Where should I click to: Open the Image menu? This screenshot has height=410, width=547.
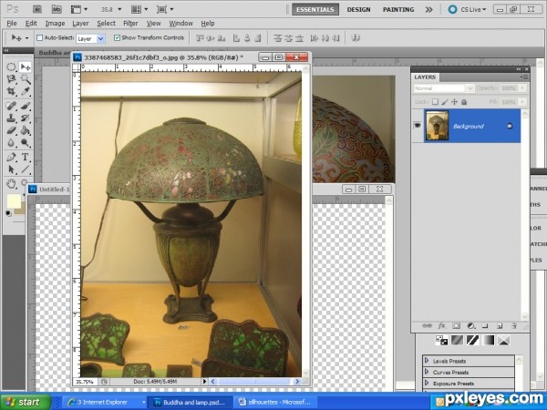(55, 24)
